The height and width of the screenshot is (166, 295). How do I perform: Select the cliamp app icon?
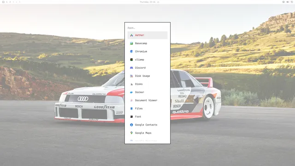point(131,59)
